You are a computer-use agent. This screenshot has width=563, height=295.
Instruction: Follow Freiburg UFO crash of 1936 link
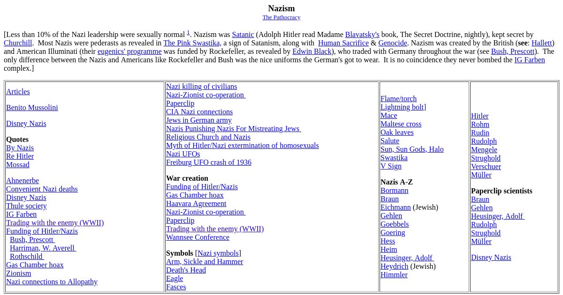(x=209, y=162)
